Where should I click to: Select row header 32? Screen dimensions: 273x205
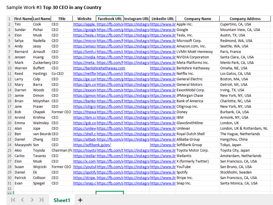tap(9, 188)
